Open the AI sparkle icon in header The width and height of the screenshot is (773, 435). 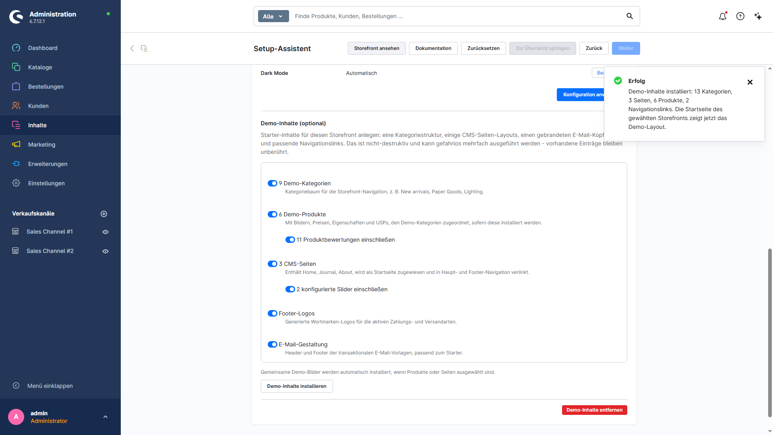pyautogui.click(x=758, y=16)
